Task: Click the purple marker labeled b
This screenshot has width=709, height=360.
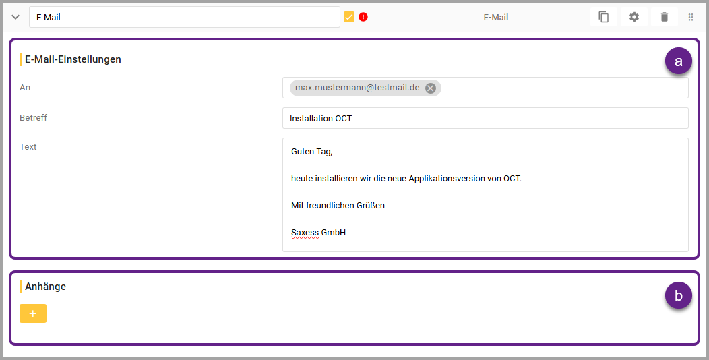Action: click(x=678, y=295)
